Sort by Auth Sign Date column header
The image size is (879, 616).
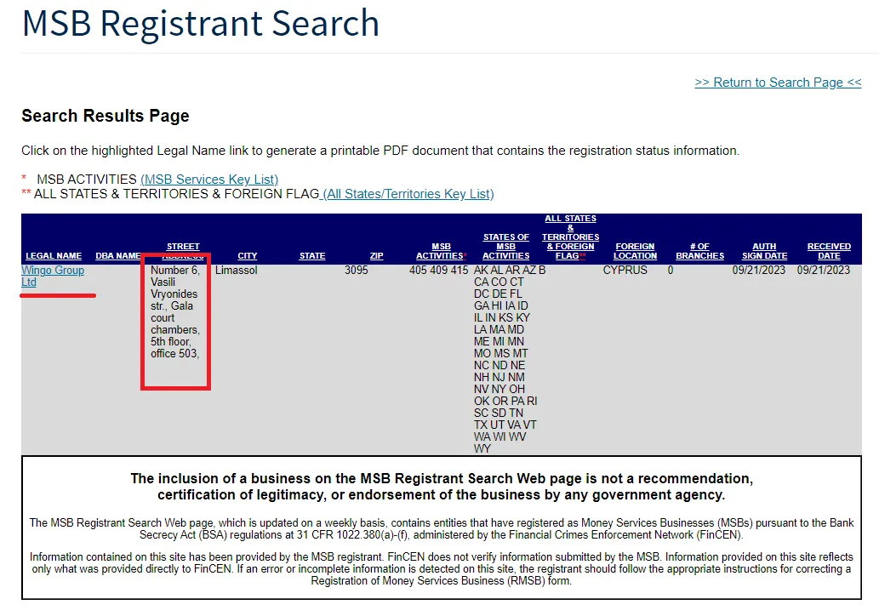click(764, 251)
